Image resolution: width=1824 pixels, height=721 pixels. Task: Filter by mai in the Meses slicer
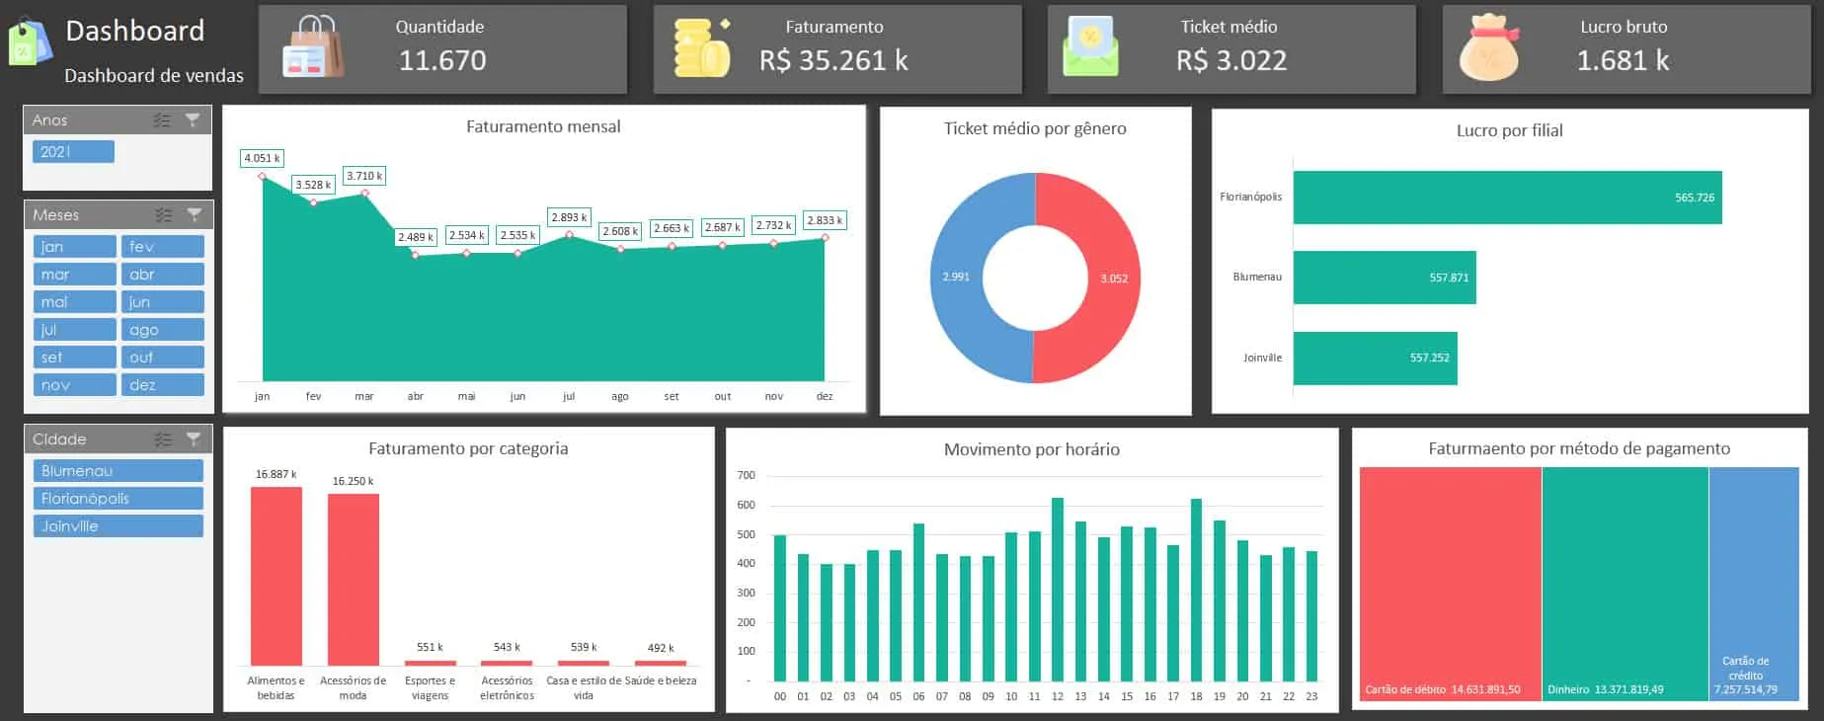(x=75, y=302)
